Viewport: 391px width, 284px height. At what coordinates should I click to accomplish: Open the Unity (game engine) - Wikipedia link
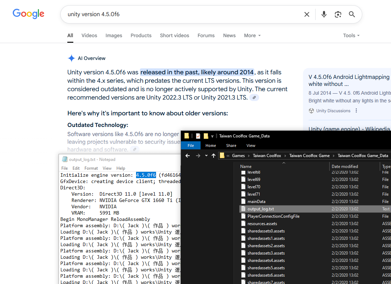click(349, 129)
